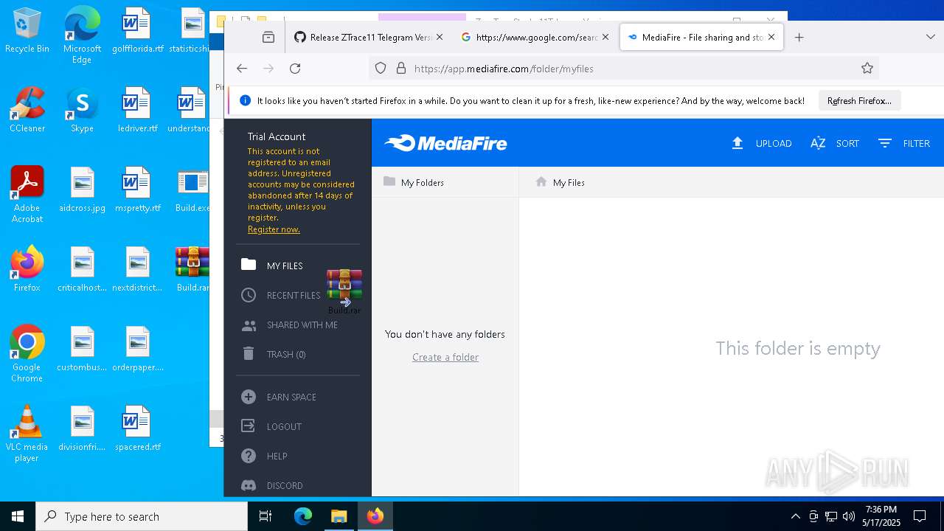
Task: Open the Sort options
Action: (834, 143)
